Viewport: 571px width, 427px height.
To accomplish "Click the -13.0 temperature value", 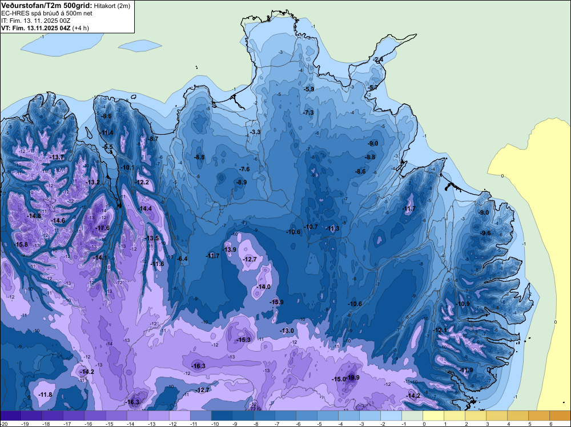I will pyautogui.click(x=287, y=331).
